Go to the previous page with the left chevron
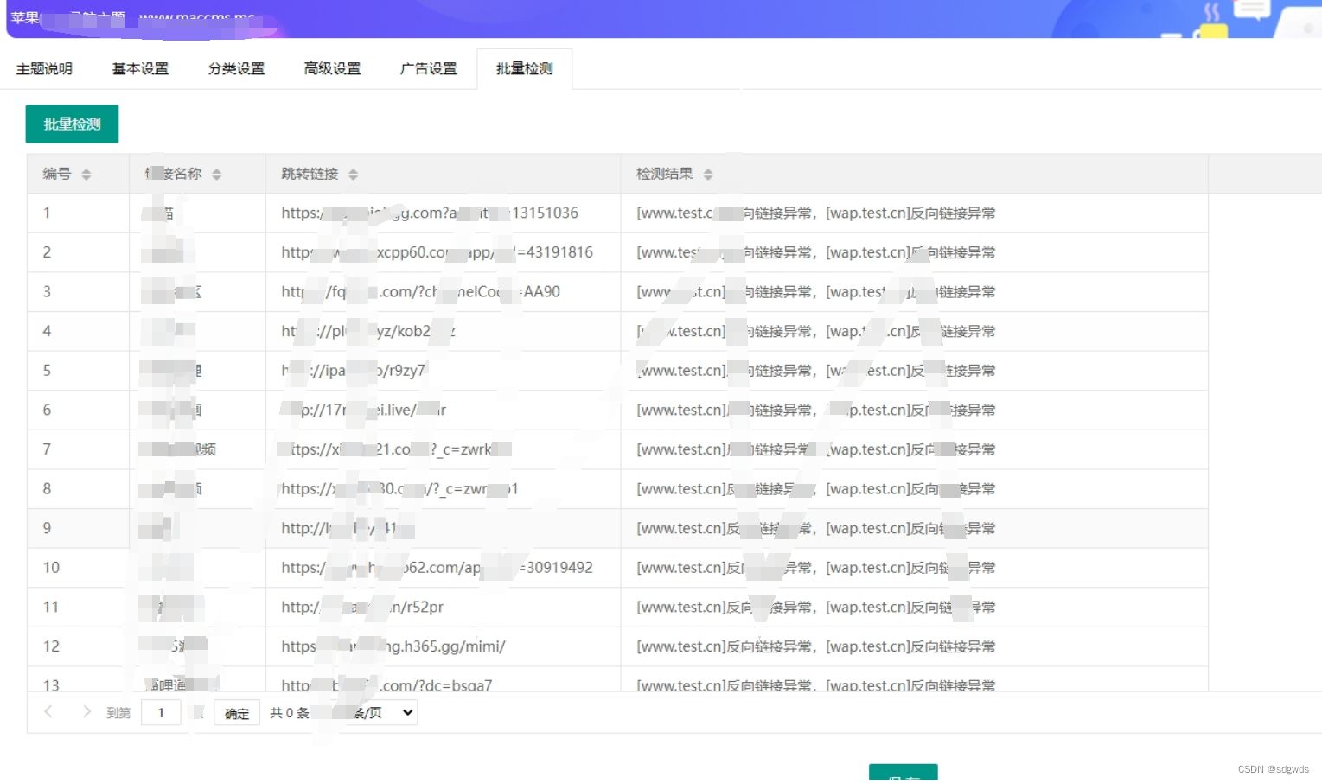Screen dimensions: 1322x783 [x=48, y=711]
